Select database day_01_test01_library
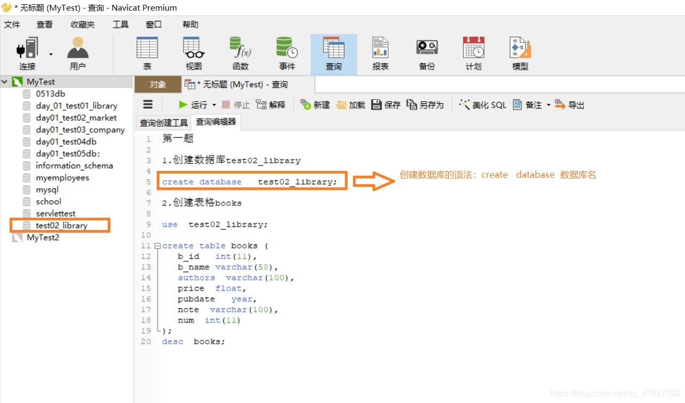 [x=76, y=106]
